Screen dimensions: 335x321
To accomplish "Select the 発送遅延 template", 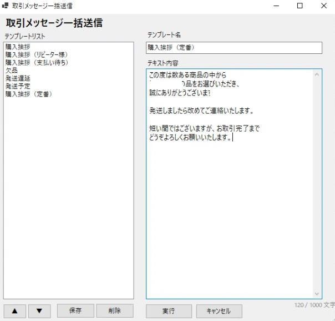I will click(x=18, y=78).
